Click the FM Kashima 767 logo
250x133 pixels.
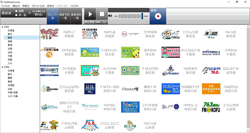[x=90, y=34]
